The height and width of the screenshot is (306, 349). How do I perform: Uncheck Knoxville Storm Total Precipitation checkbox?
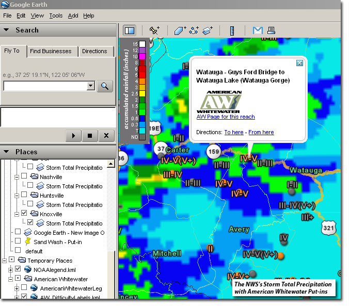point(30,222)
